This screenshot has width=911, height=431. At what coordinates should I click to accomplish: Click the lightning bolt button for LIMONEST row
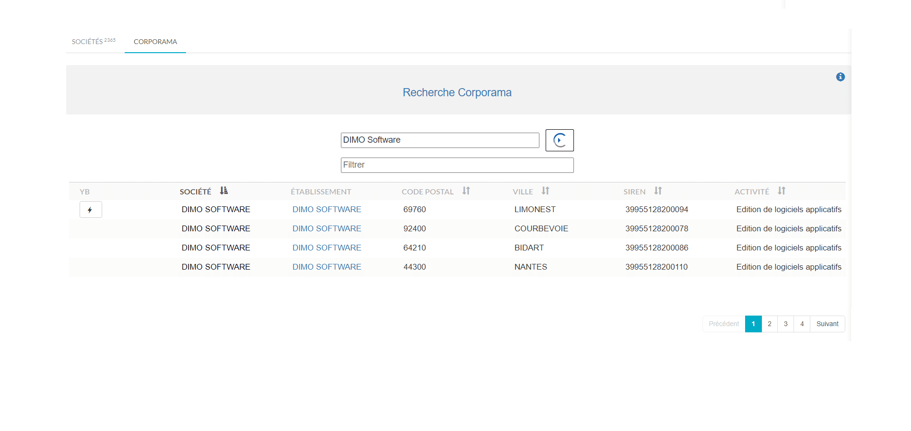coord(91,210)
